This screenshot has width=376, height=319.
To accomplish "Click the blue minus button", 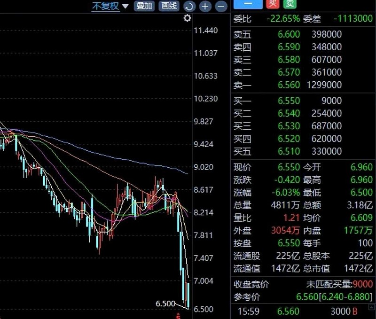I will [x=248, y=4].
